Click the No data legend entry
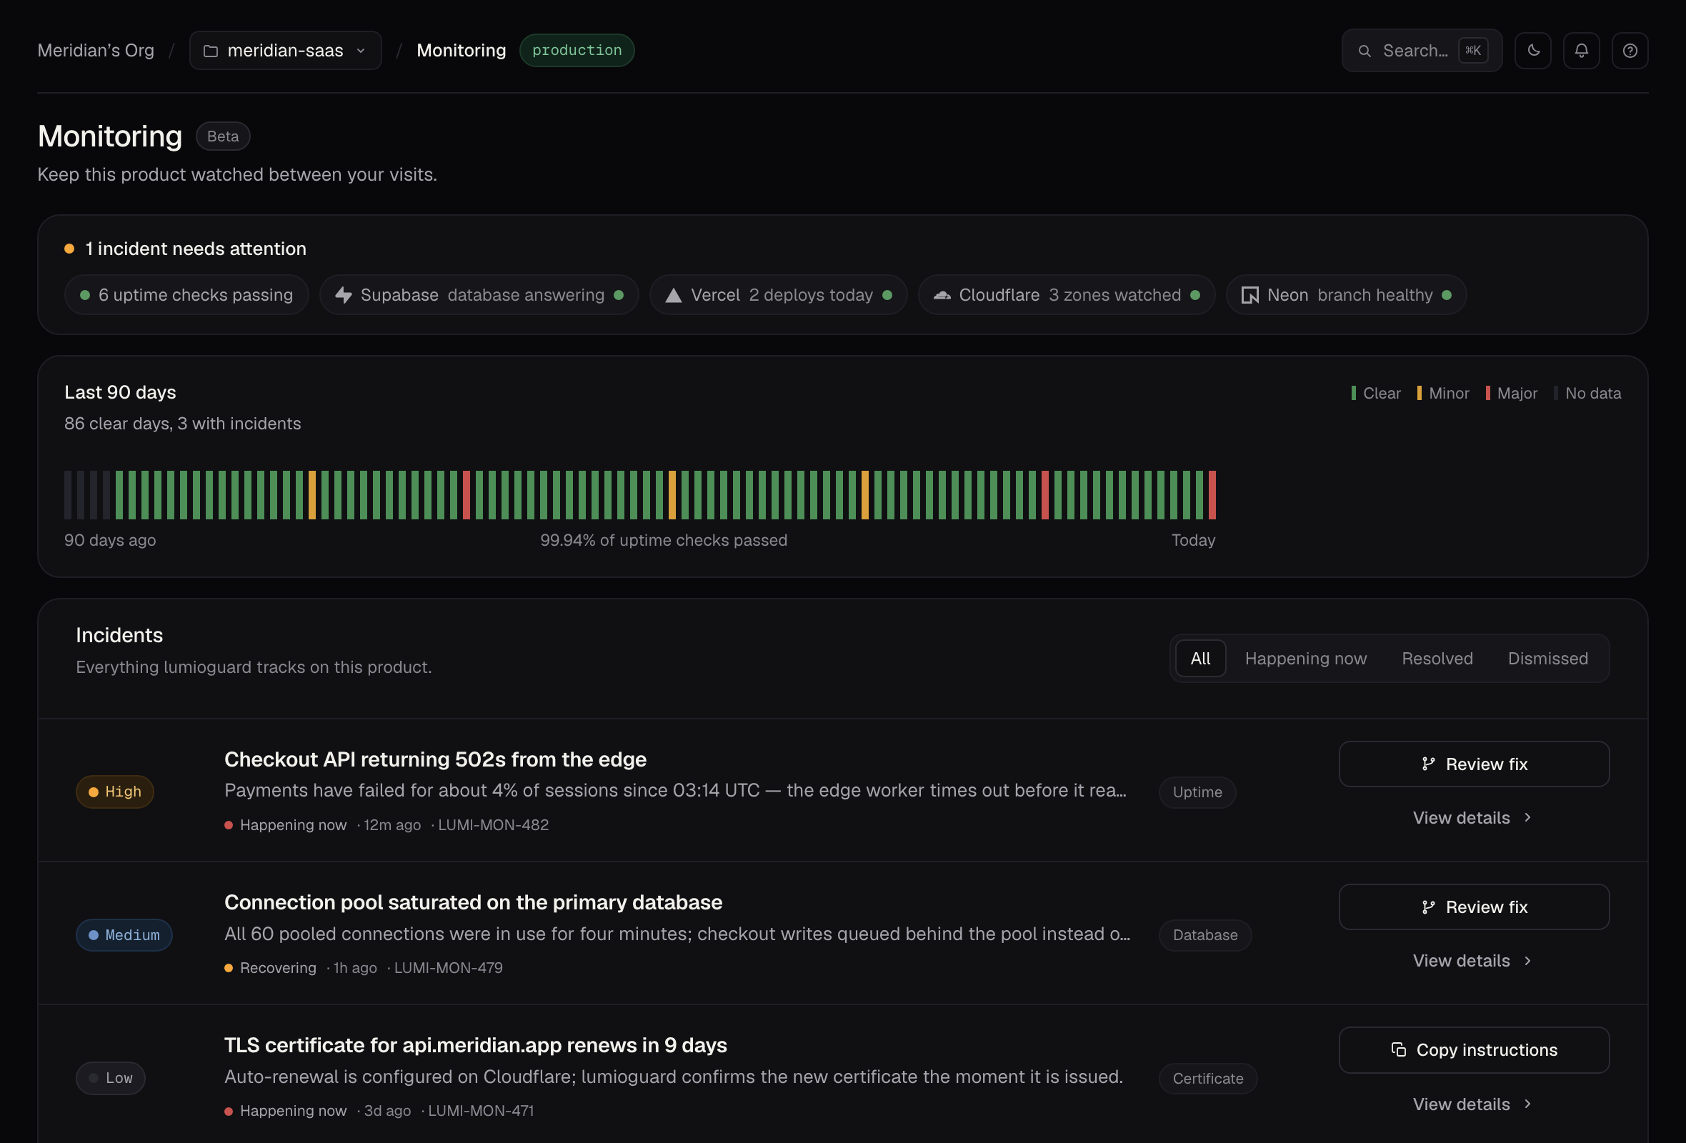This screenshot has width=1686, height=1143. tap(1587, 393)
